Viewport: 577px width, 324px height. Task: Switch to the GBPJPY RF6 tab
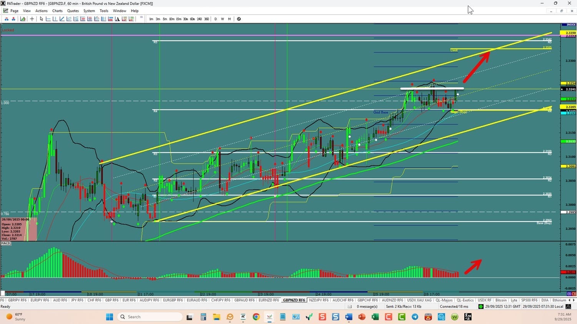(x=17, y=300)
